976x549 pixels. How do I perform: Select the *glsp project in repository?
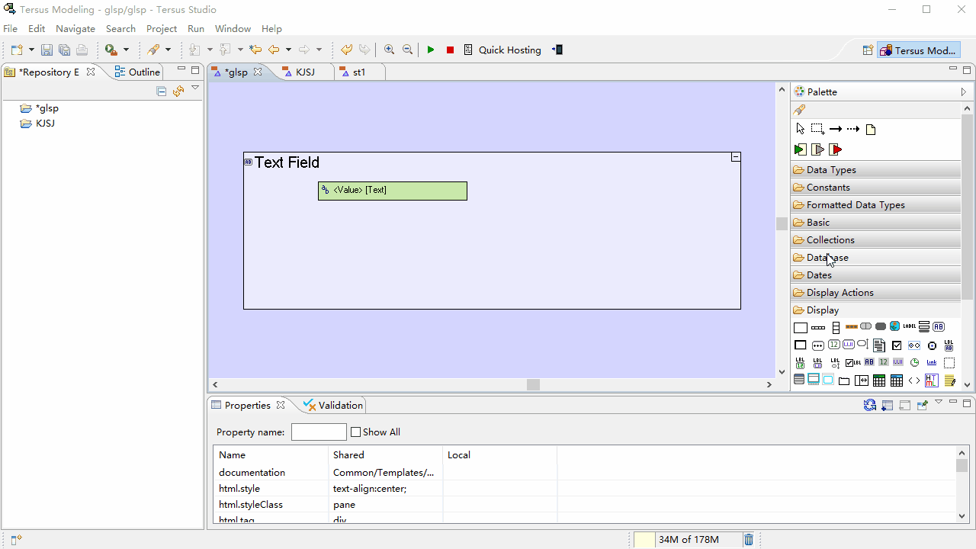(40, 108)
